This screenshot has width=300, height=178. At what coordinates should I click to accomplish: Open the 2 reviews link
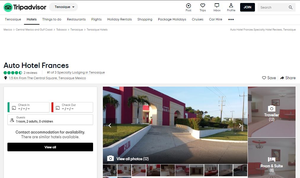[x=31, y=73]
